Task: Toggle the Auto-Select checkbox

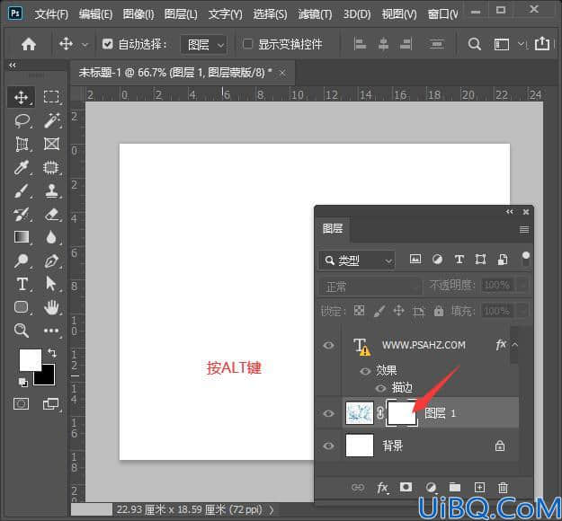Action: [x=107, y=44]
